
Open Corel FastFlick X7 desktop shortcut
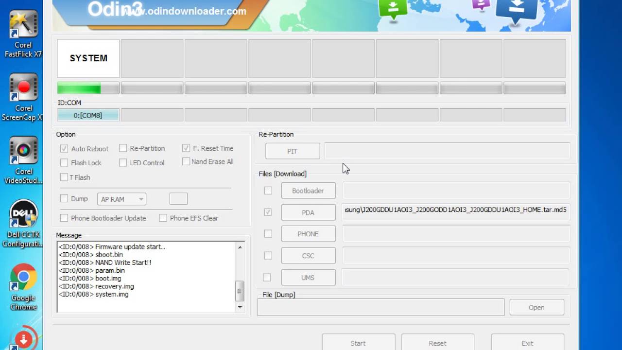[x=23, y=34]
